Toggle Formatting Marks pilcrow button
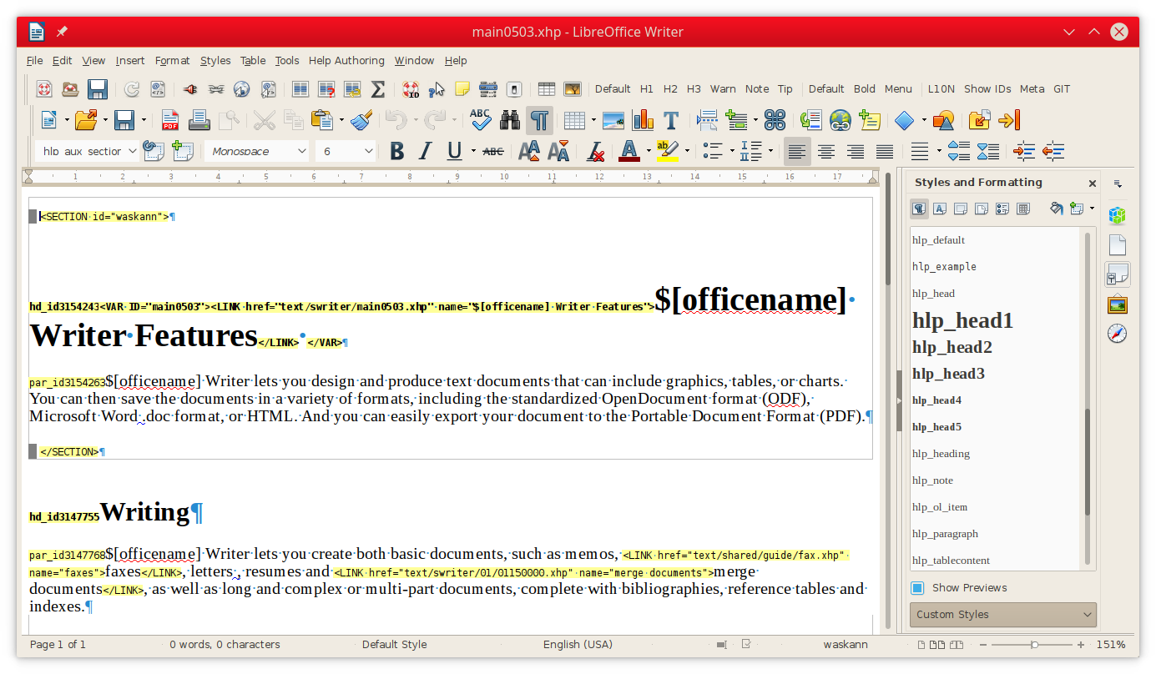Image resolution: width=1156 pixels, height=674 pixels. click(539, 120)
